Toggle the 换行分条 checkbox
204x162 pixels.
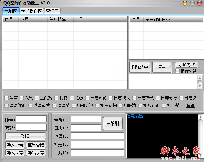point(177,71)
